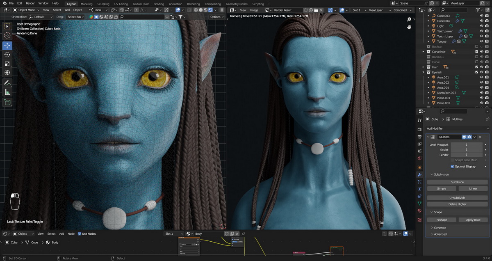Toggle Multires show in viewport
Viewport: 492px width, 261px height.
[x=465, y=137]
